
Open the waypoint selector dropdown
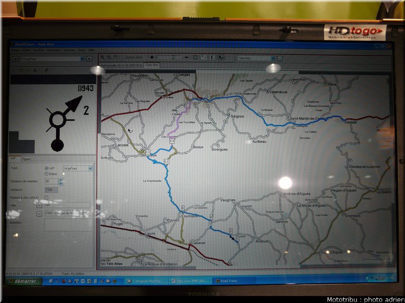click(83, 59)
